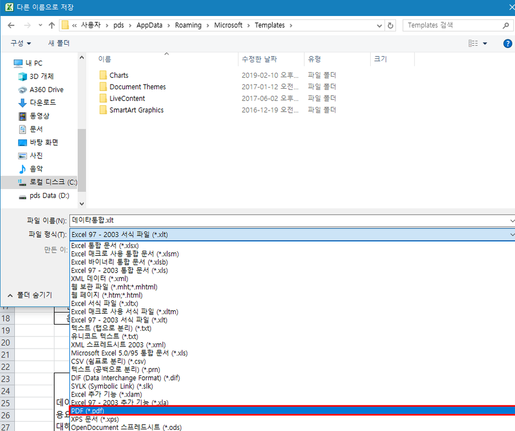The width and height of the screenshot is (515, 431).
Task: Open the 구성 menu
Action: coord(21,43)
